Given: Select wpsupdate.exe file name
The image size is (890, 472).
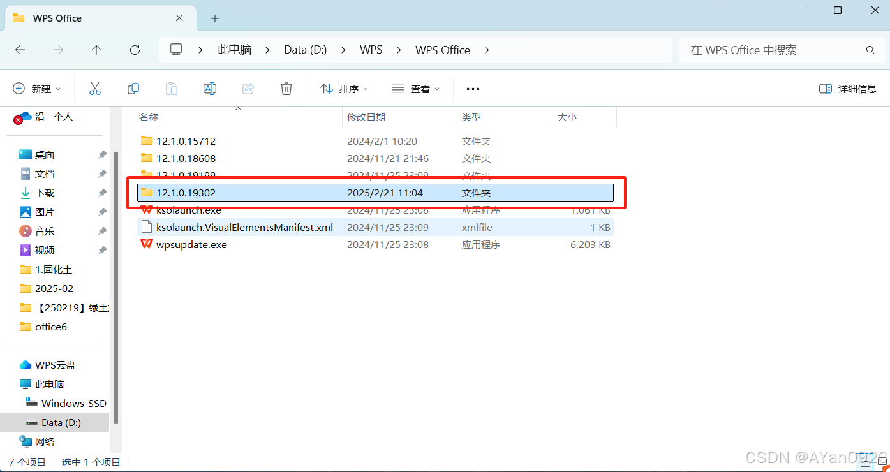Looking at the screenshot, I should coord(191,244).
